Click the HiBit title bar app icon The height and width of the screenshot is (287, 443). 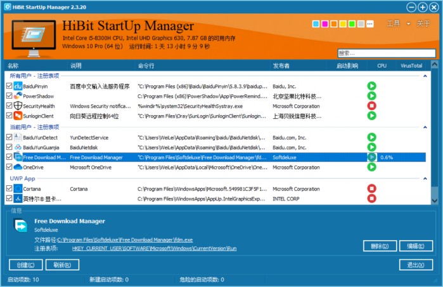point(8,7)
